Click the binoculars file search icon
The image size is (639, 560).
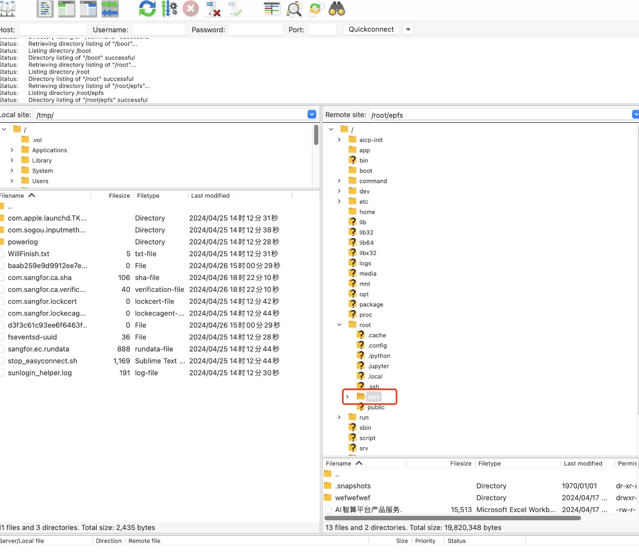(337, 9)
